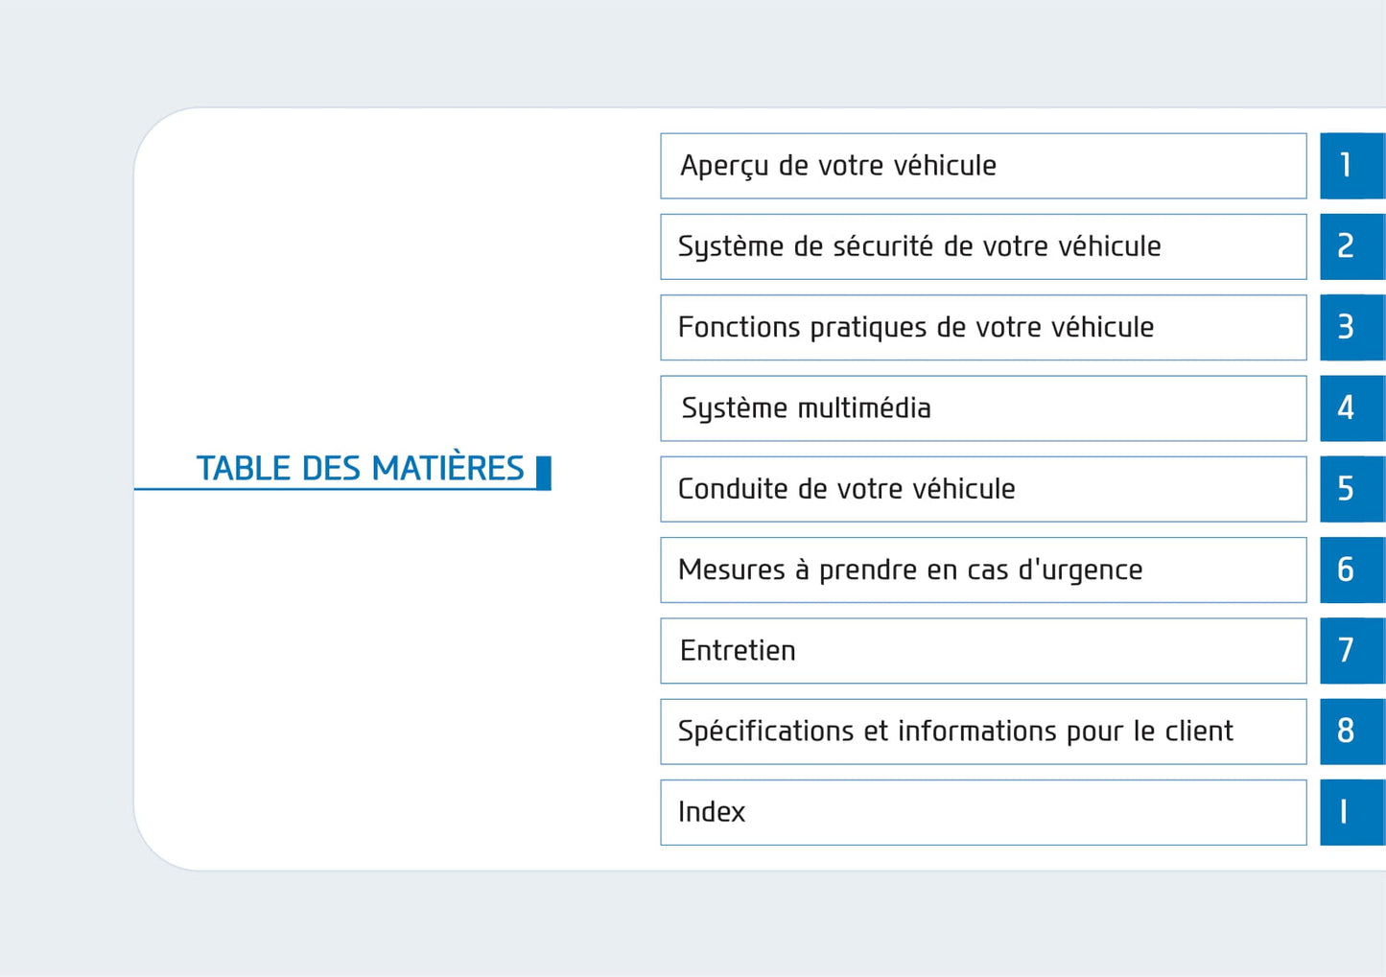Click the blue chapter 1 tab
Screen dimensions: 1386x977
tap(1351, 166)
